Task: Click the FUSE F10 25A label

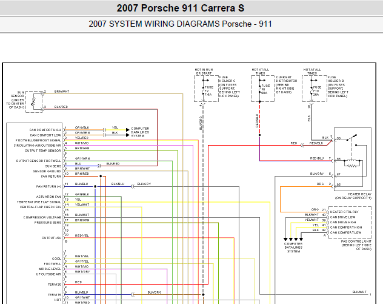Action: pyautogui.click(x=317, y=91)
